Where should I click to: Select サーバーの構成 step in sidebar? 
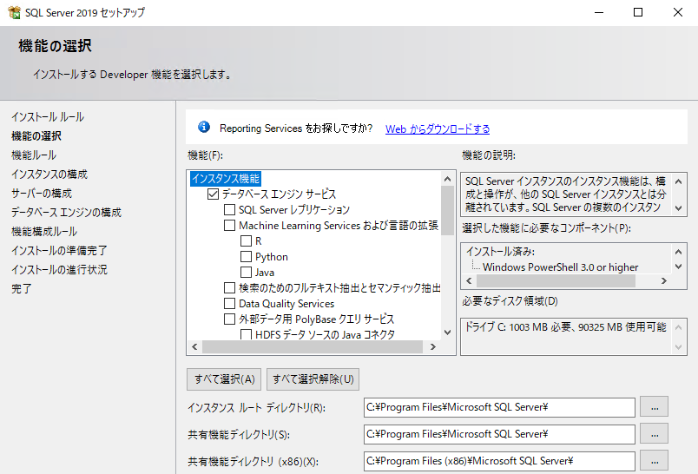tap(41, 194)
